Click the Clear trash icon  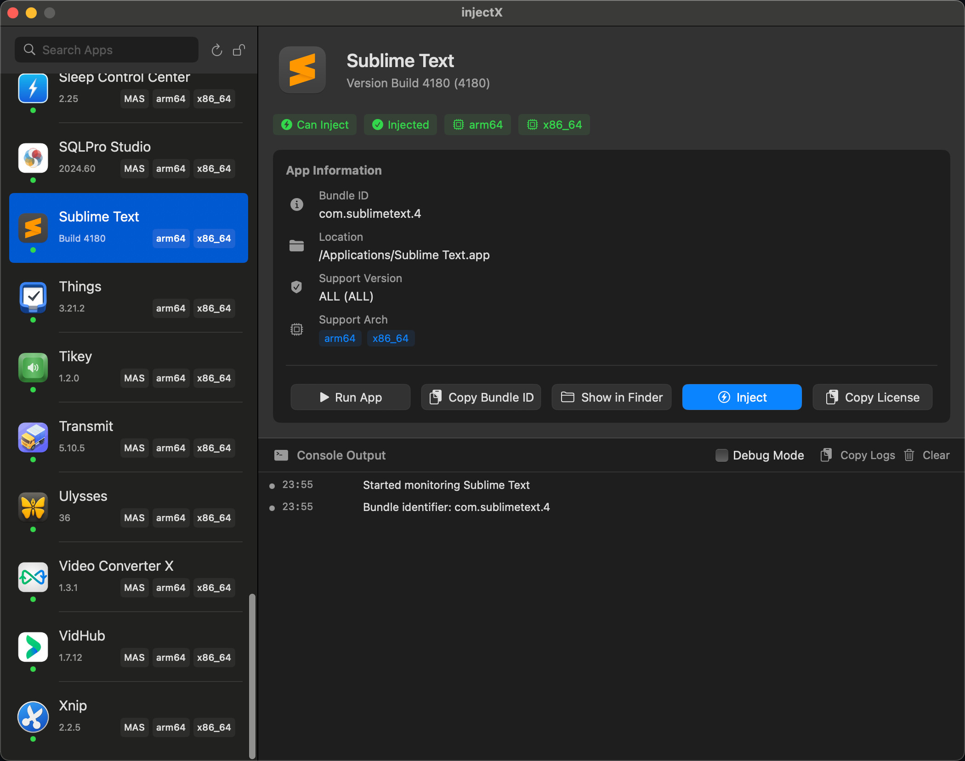(x=909, y=455)
